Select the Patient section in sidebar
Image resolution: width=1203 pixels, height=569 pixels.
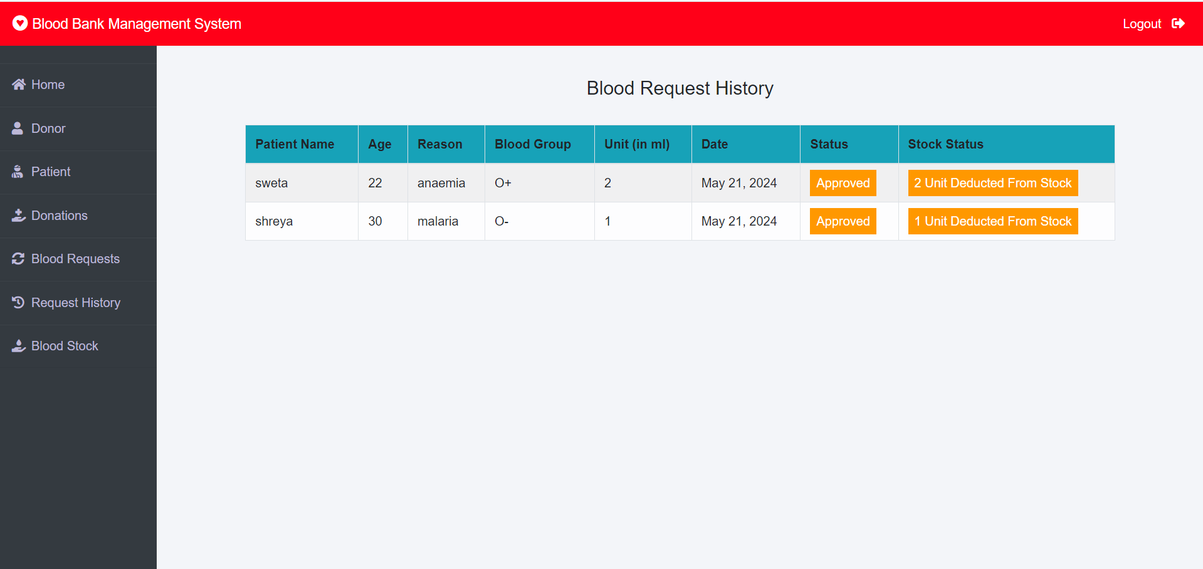coord(51,171)
